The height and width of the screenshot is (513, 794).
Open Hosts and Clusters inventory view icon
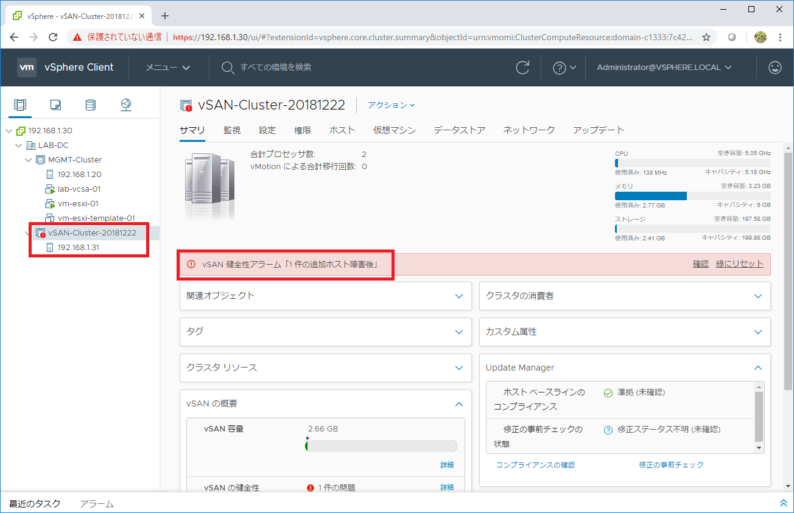(x=20, y=105)
